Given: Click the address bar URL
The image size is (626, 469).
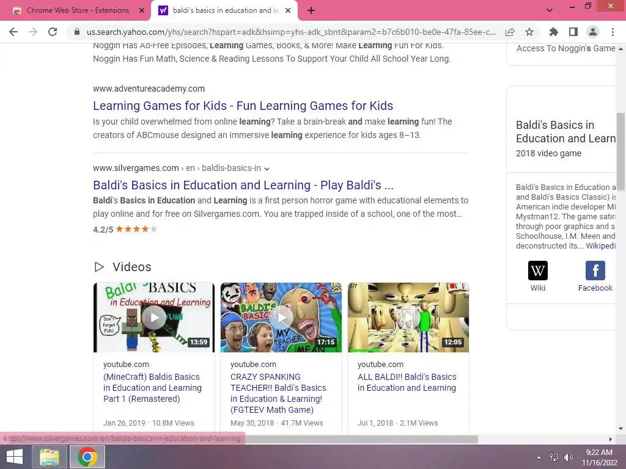Looking at the screenshot, I should point(291,32).
